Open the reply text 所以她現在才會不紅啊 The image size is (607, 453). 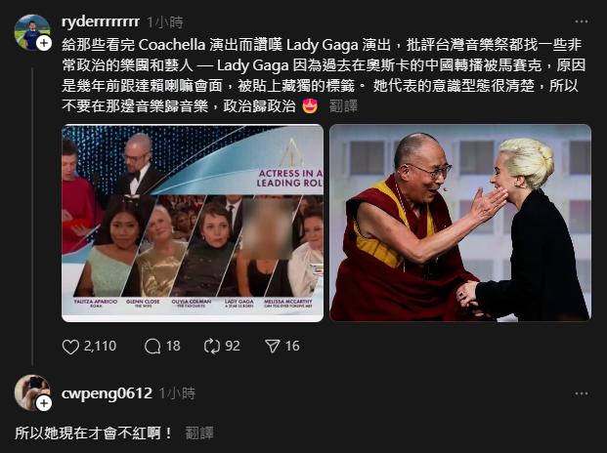(93, 432)
